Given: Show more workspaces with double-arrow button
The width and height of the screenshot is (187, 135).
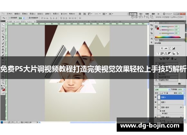Looking at the screenshot, I should [x=158, y=14].
